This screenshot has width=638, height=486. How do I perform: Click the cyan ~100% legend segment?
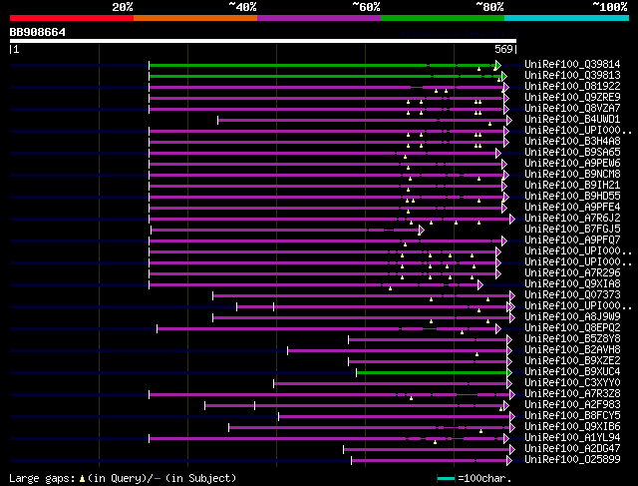point(567,18)
